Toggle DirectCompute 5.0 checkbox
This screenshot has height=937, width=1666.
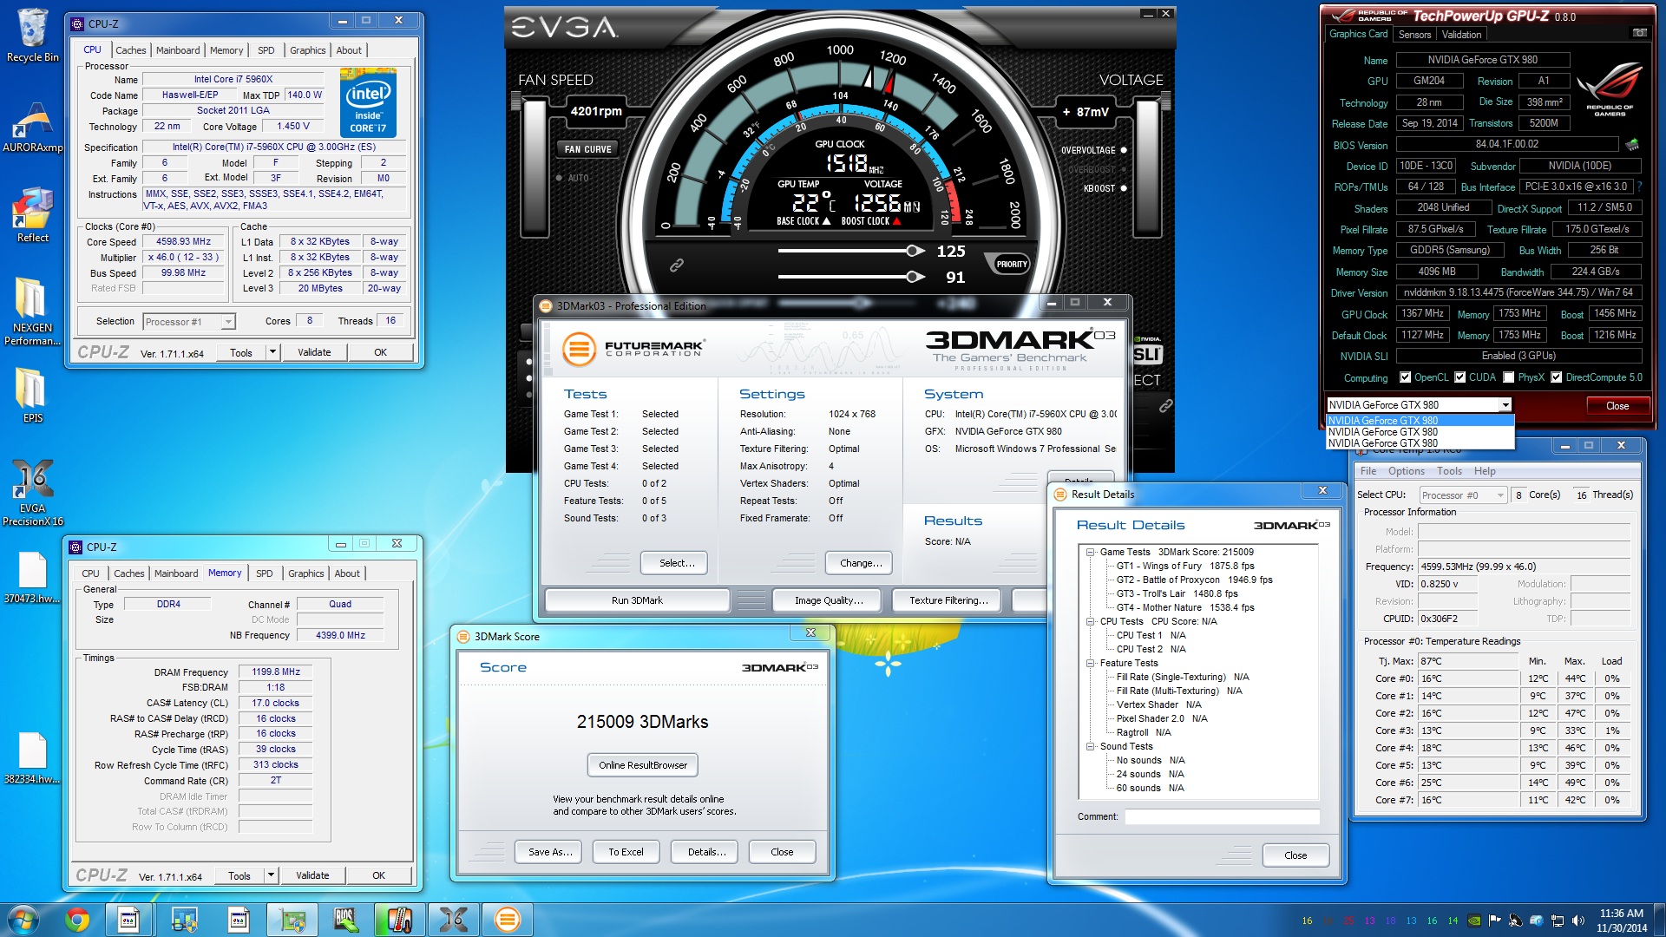1557,377
